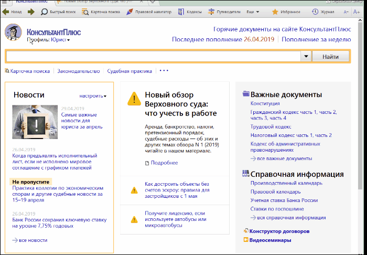Viewport: 367px width, 255px height.
Task: Expand the search history dropdown arrow
Action: pyautogui.click(x=306, y=57)
